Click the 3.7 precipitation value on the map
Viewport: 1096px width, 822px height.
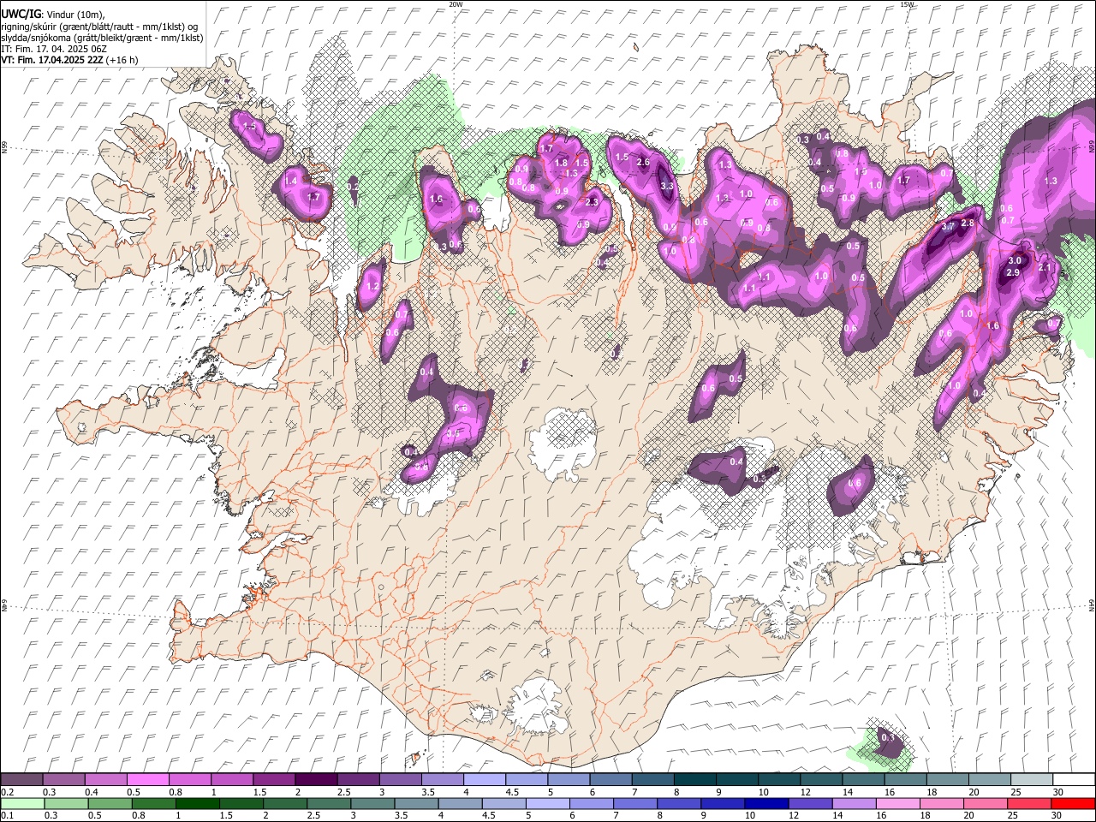point(947,228)
